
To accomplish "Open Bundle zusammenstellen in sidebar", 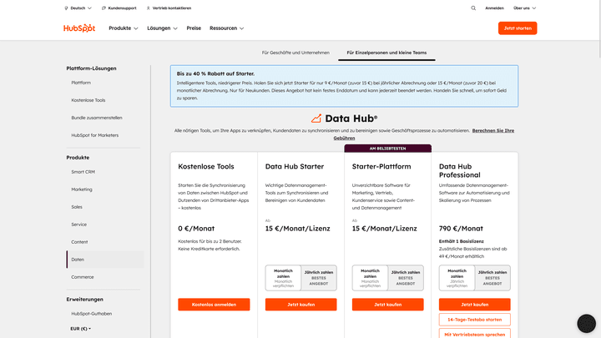I will coord(97,118).
